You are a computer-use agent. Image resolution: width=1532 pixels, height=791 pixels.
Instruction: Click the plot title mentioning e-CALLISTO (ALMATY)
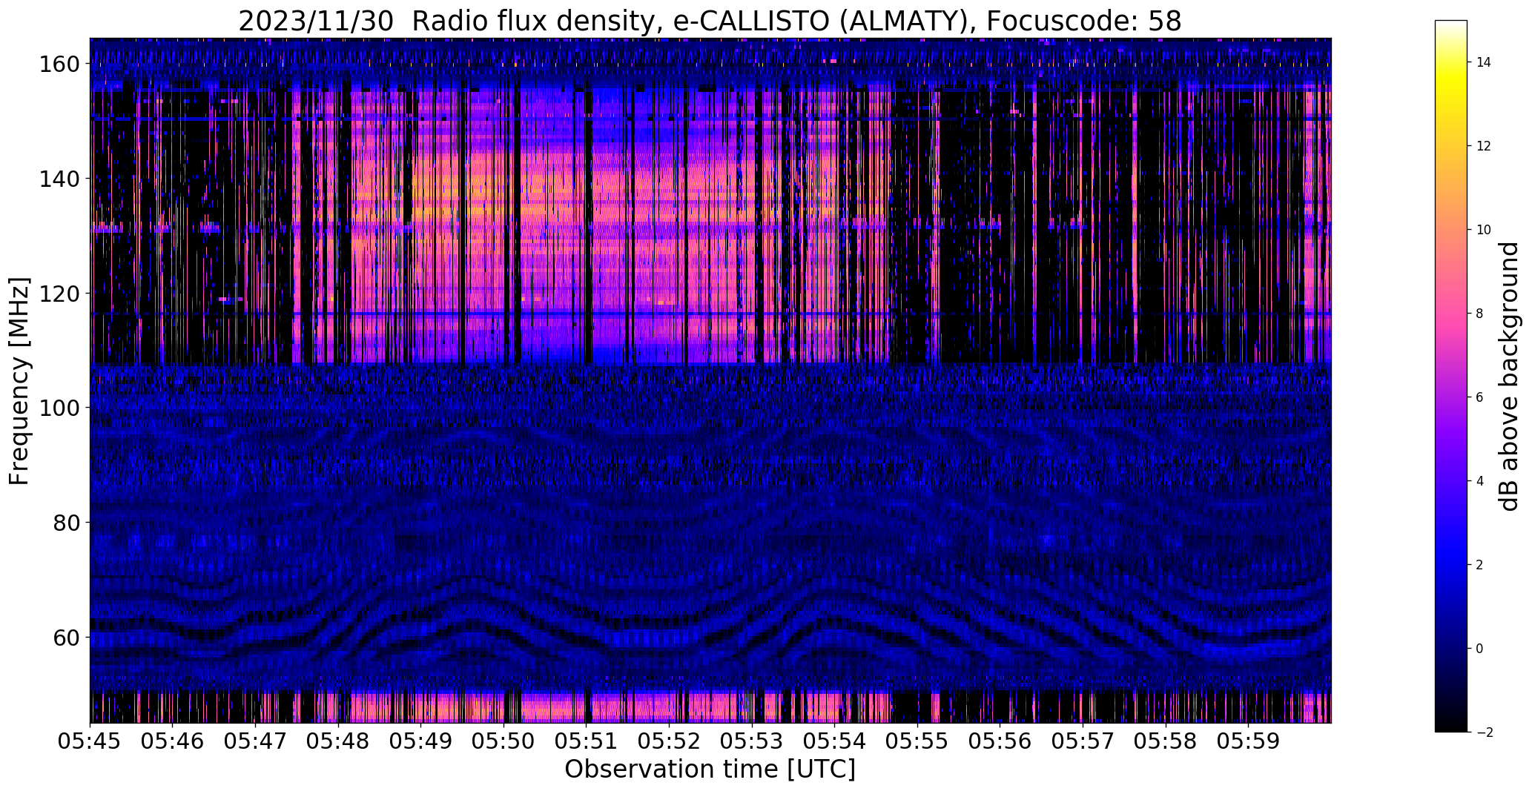click(x=710, y=21)
